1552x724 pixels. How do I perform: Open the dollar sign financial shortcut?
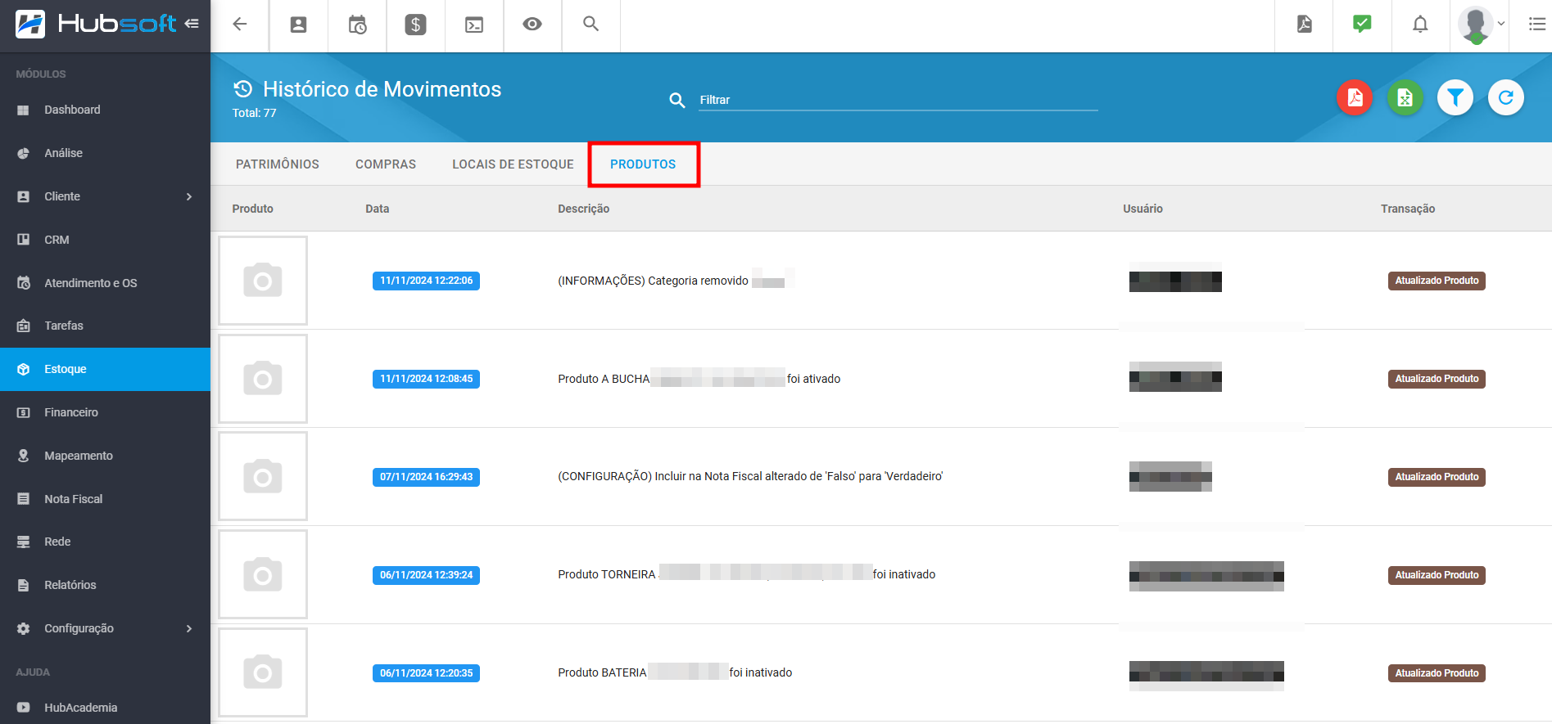415,25
